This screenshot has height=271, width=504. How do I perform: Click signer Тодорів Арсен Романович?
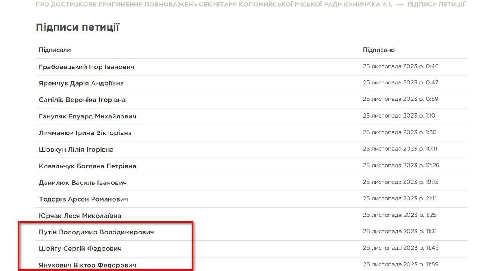point(83,199)
